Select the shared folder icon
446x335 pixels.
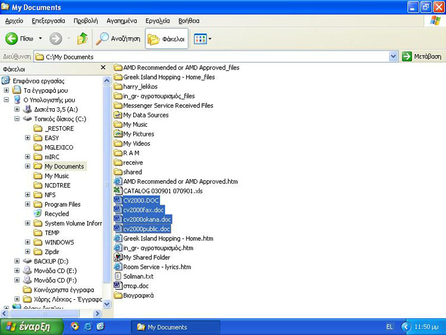click(x=118, y=172)
